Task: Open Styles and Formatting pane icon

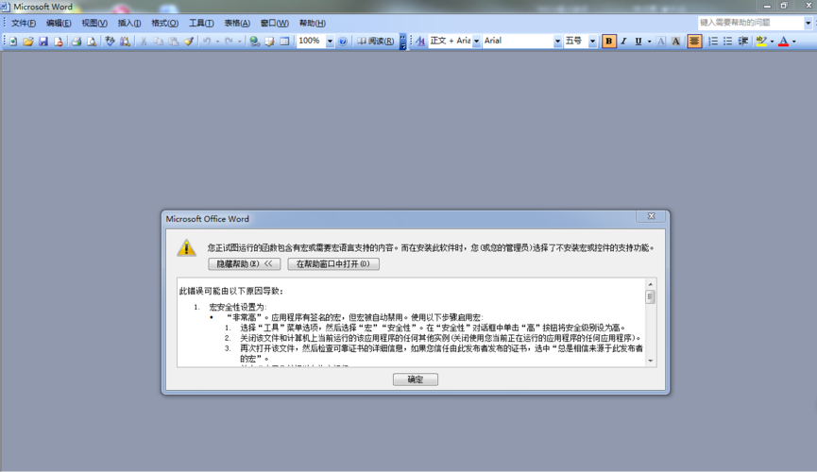Action: [420, 42]
